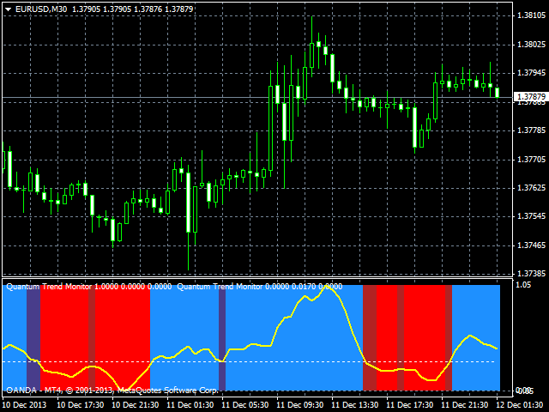Click the 1.37625 price scale value

pos(530,187)
